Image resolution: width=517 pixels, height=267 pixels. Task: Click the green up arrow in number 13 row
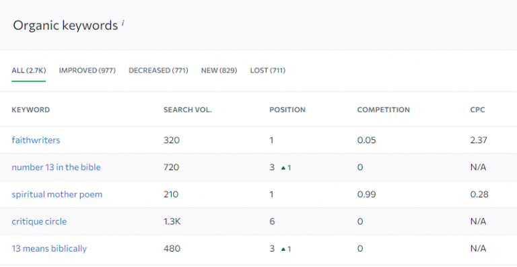tap(283, 168)
